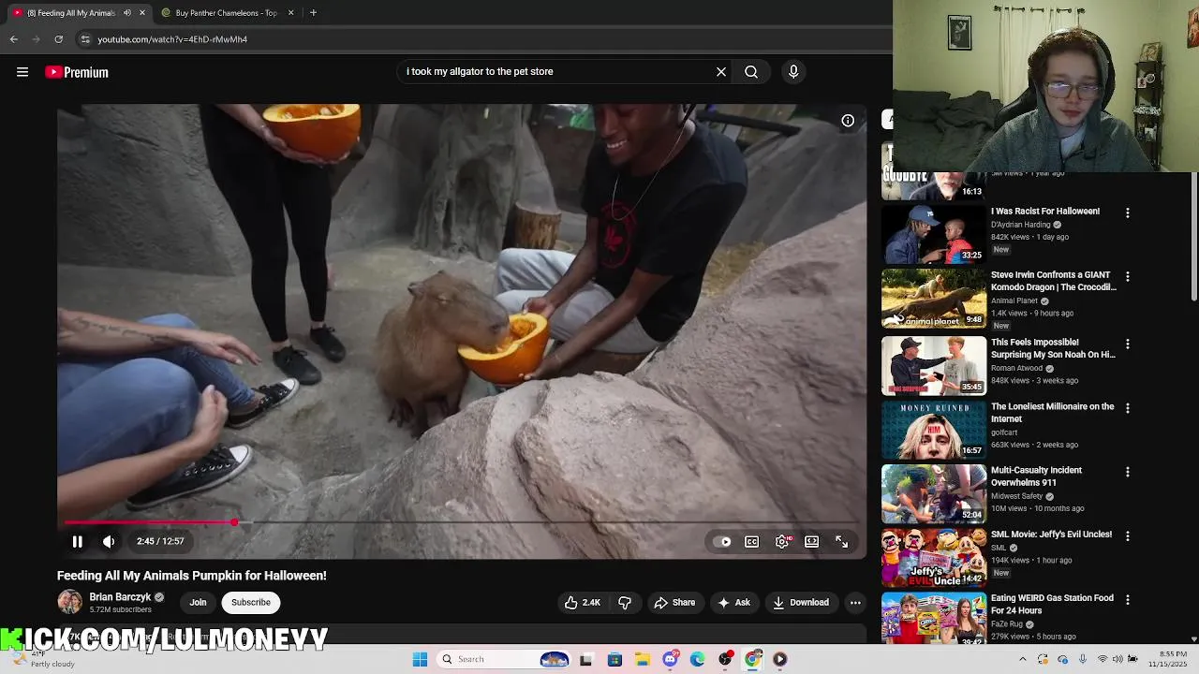Like the video (2.4K)
The width and height of the screenshot is (1199, 674).
click(x=582, y=603)
